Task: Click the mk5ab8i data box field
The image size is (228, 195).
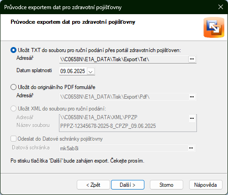Action: click(x=123, y=148)
